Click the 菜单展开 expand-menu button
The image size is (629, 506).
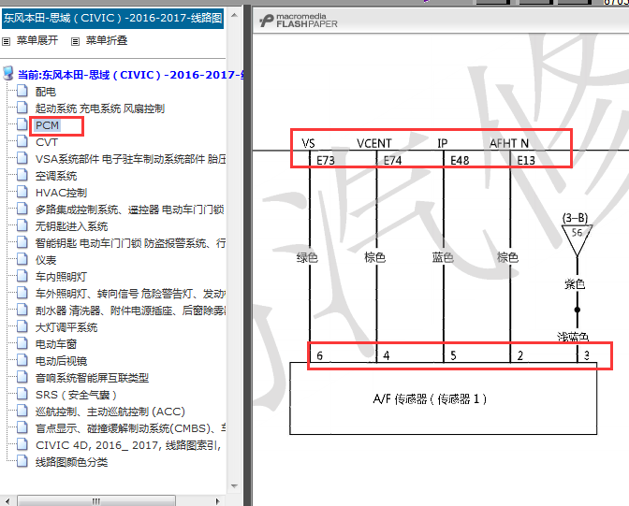pos(37,40)
